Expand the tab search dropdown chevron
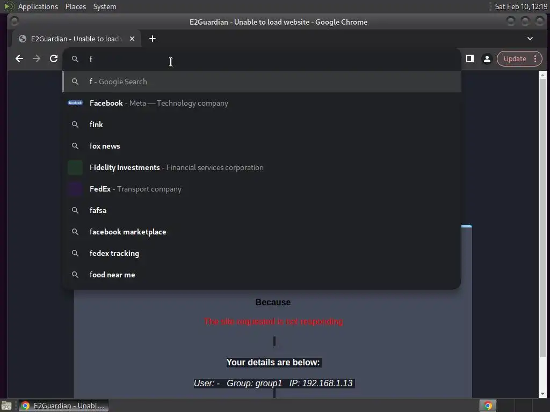Viewport: 550px width, 412px height. click(530, 39)
